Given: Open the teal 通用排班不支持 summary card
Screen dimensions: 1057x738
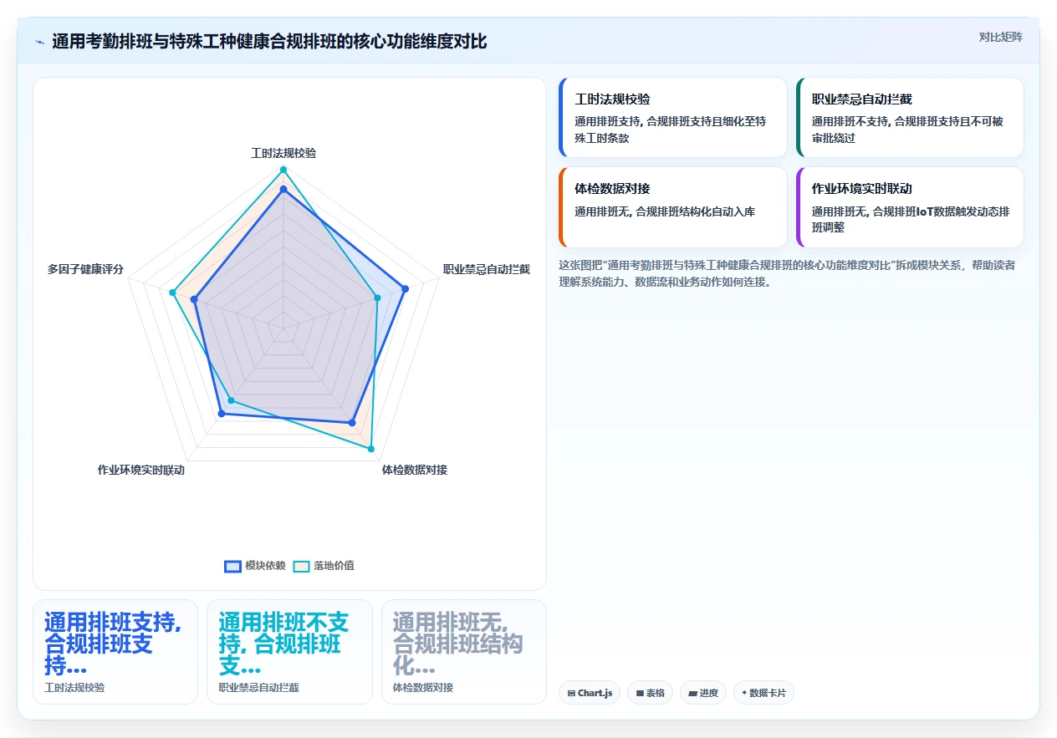Looking at the screenshot, I should [x=289, y=652].
